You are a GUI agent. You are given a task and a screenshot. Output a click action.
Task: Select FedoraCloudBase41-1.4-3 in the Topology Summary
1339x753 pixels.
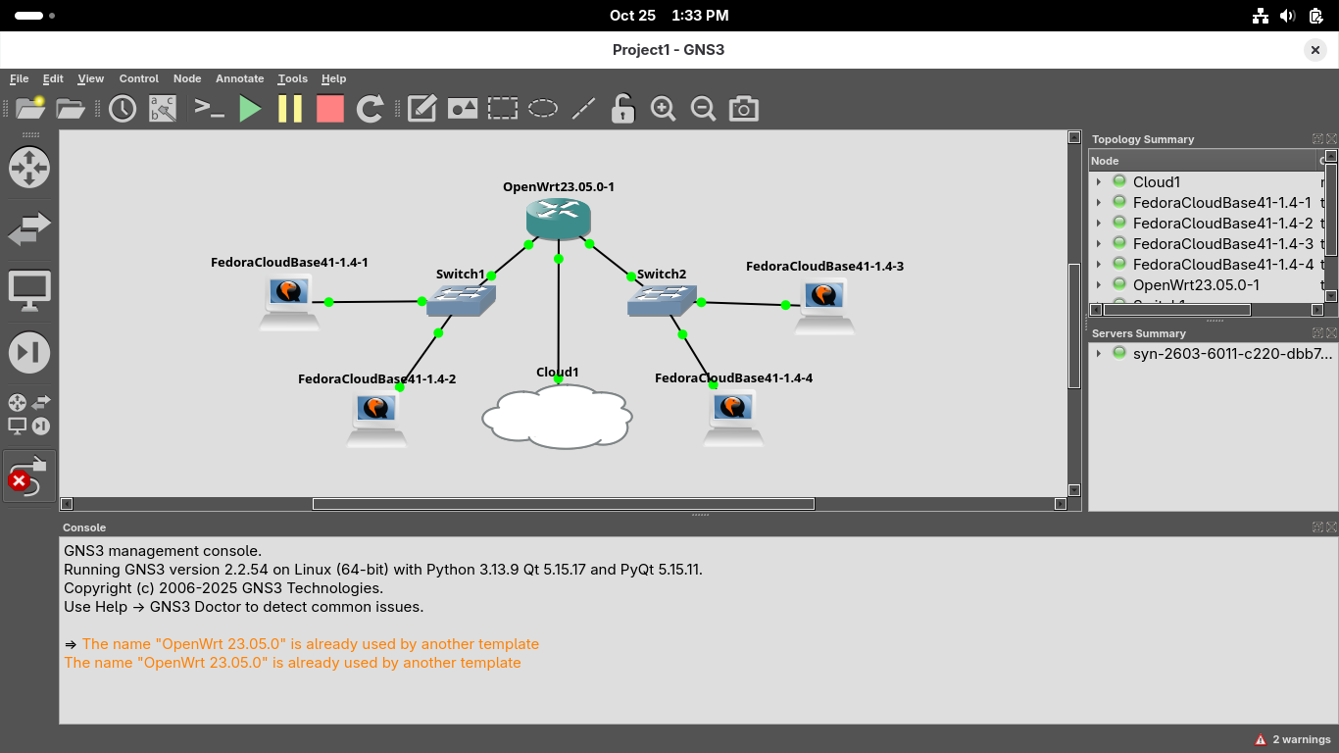tap(1222, 244)
